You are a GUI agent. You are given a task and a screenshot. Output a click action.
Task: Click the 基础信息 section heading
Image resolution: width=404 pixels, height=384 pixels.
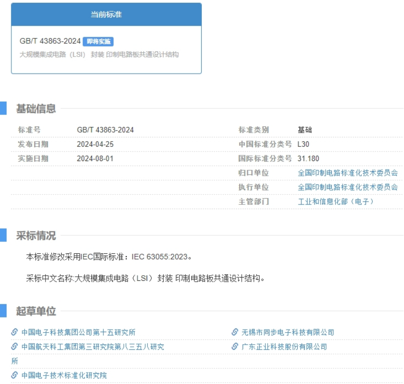click(x=36, y=108)
